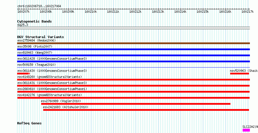Click the 160215k ruler tick label
This screenshot has height=133, width=258.
[203, 12]
